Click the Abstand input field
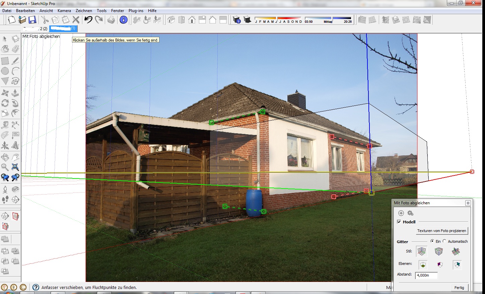 pyautogui.click(x=426, y=275)
